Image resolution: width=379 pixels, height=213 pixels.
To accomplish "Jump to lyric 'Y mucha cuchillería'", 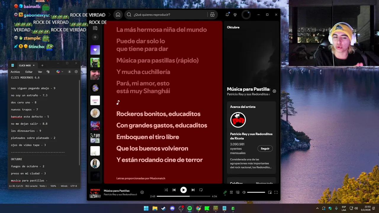I will tap(143, 72).
